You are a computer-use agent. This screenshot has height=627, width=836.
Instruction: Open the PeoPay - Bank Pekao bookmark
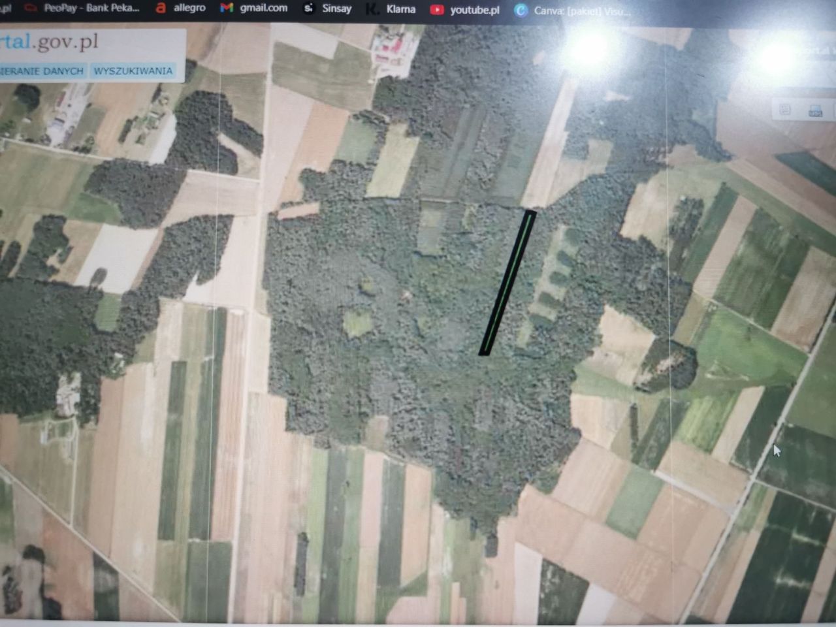[x=82, y=8]
